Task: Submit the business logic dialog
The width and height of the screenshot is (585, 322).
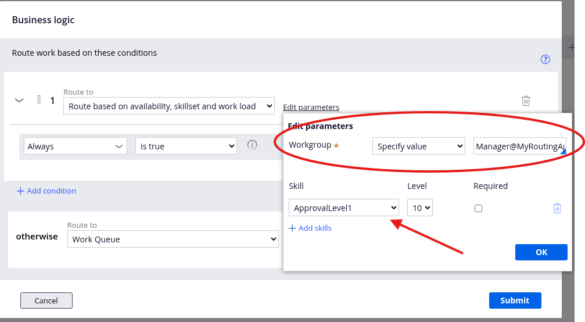Action: 515,300
